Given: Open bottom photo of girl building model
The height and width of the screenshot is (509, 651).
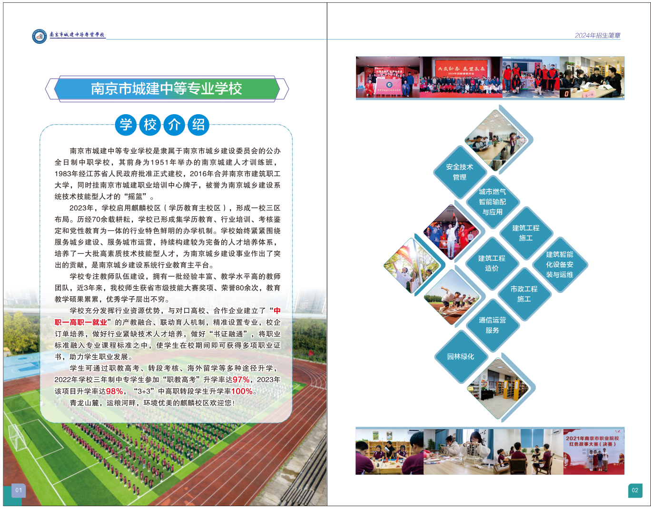Looking at the screenshot, I should [x=458, y=451].
